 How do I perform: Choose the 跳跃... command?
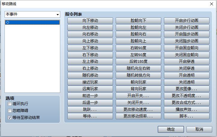pyautogui.click(x=90, y=109)
